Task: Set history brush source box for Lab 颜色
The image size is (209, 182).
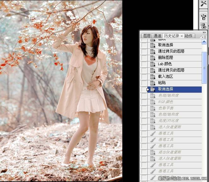Action: pyautogui.click(x=144, y=64)
